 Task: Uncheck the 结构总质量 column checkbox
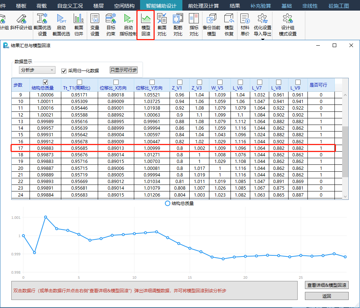[46, 82]
